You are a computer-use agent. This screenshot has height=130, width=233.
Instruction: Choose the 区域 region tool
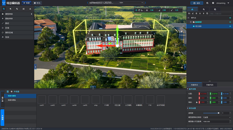point(17,28)
